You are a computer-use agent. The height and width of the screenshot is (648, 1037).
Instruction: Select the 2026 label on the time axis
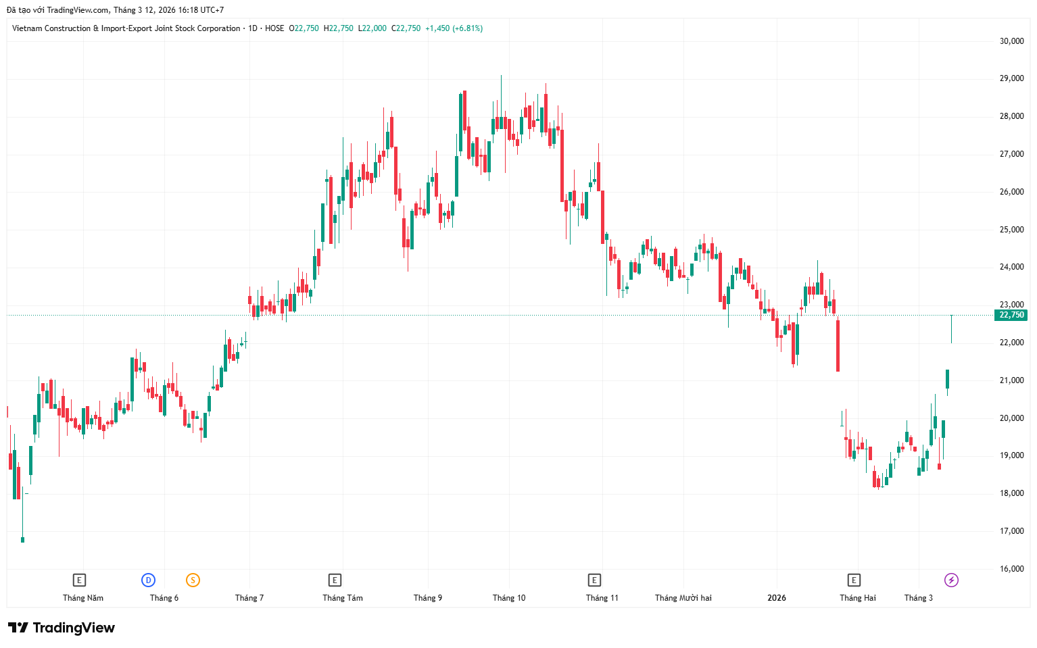coord(777,598)
